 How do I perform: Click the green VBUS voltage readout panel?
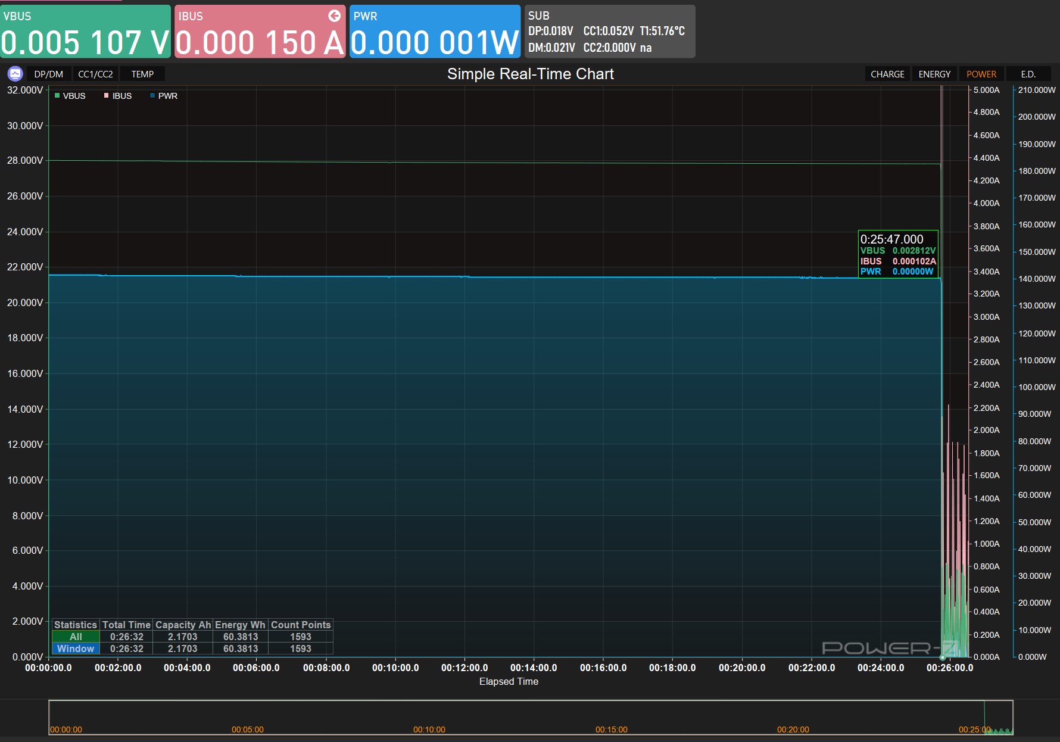[x=86, y=32]
